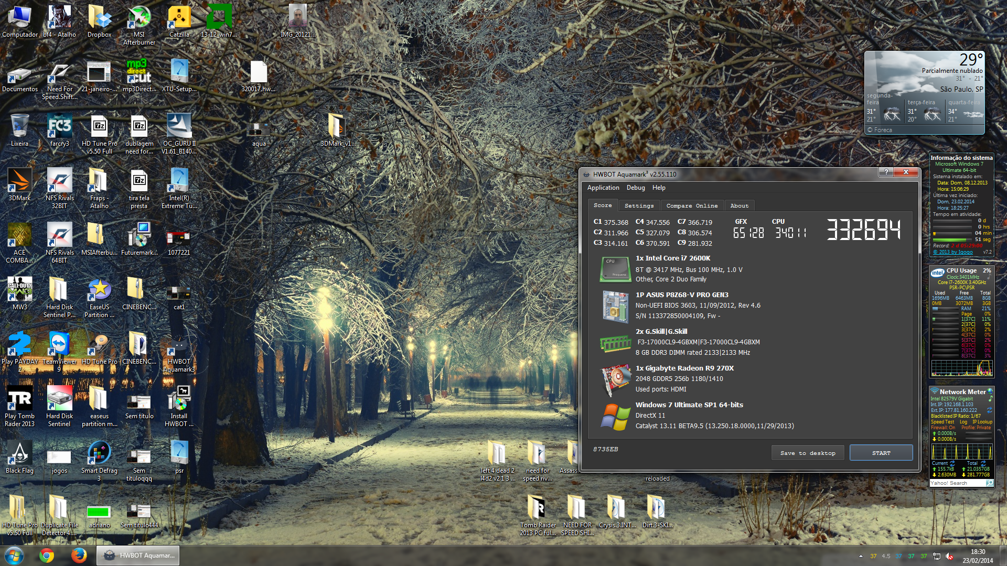Open the Windows Start menu
Viewport: 1007px width, 566px height.
[14, 556]
